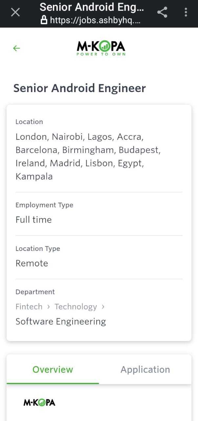Tap the Senior Android Eng... page title
Viewport: 198px width, 421px height.
pyautogui.click(x=92, y=7)
